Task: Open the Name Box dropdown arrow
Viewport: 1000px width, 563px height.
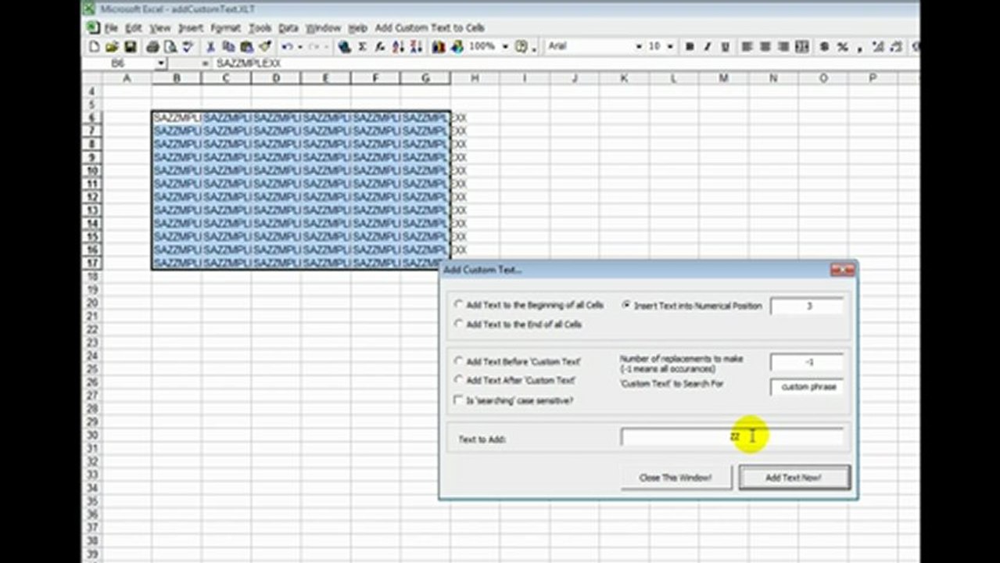Action: point(161,63)
